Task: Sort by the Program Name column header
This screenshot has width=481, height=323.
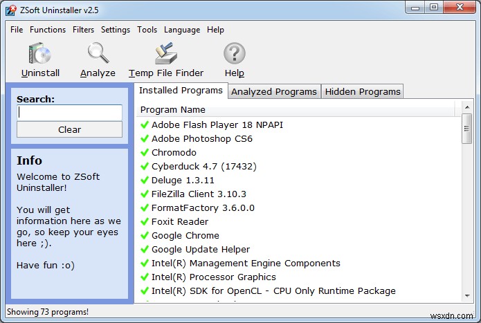Action: tap(296, 109)
